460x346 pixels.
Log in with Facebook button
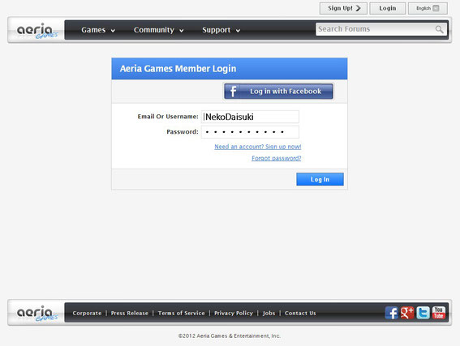[x=279, y=92]
